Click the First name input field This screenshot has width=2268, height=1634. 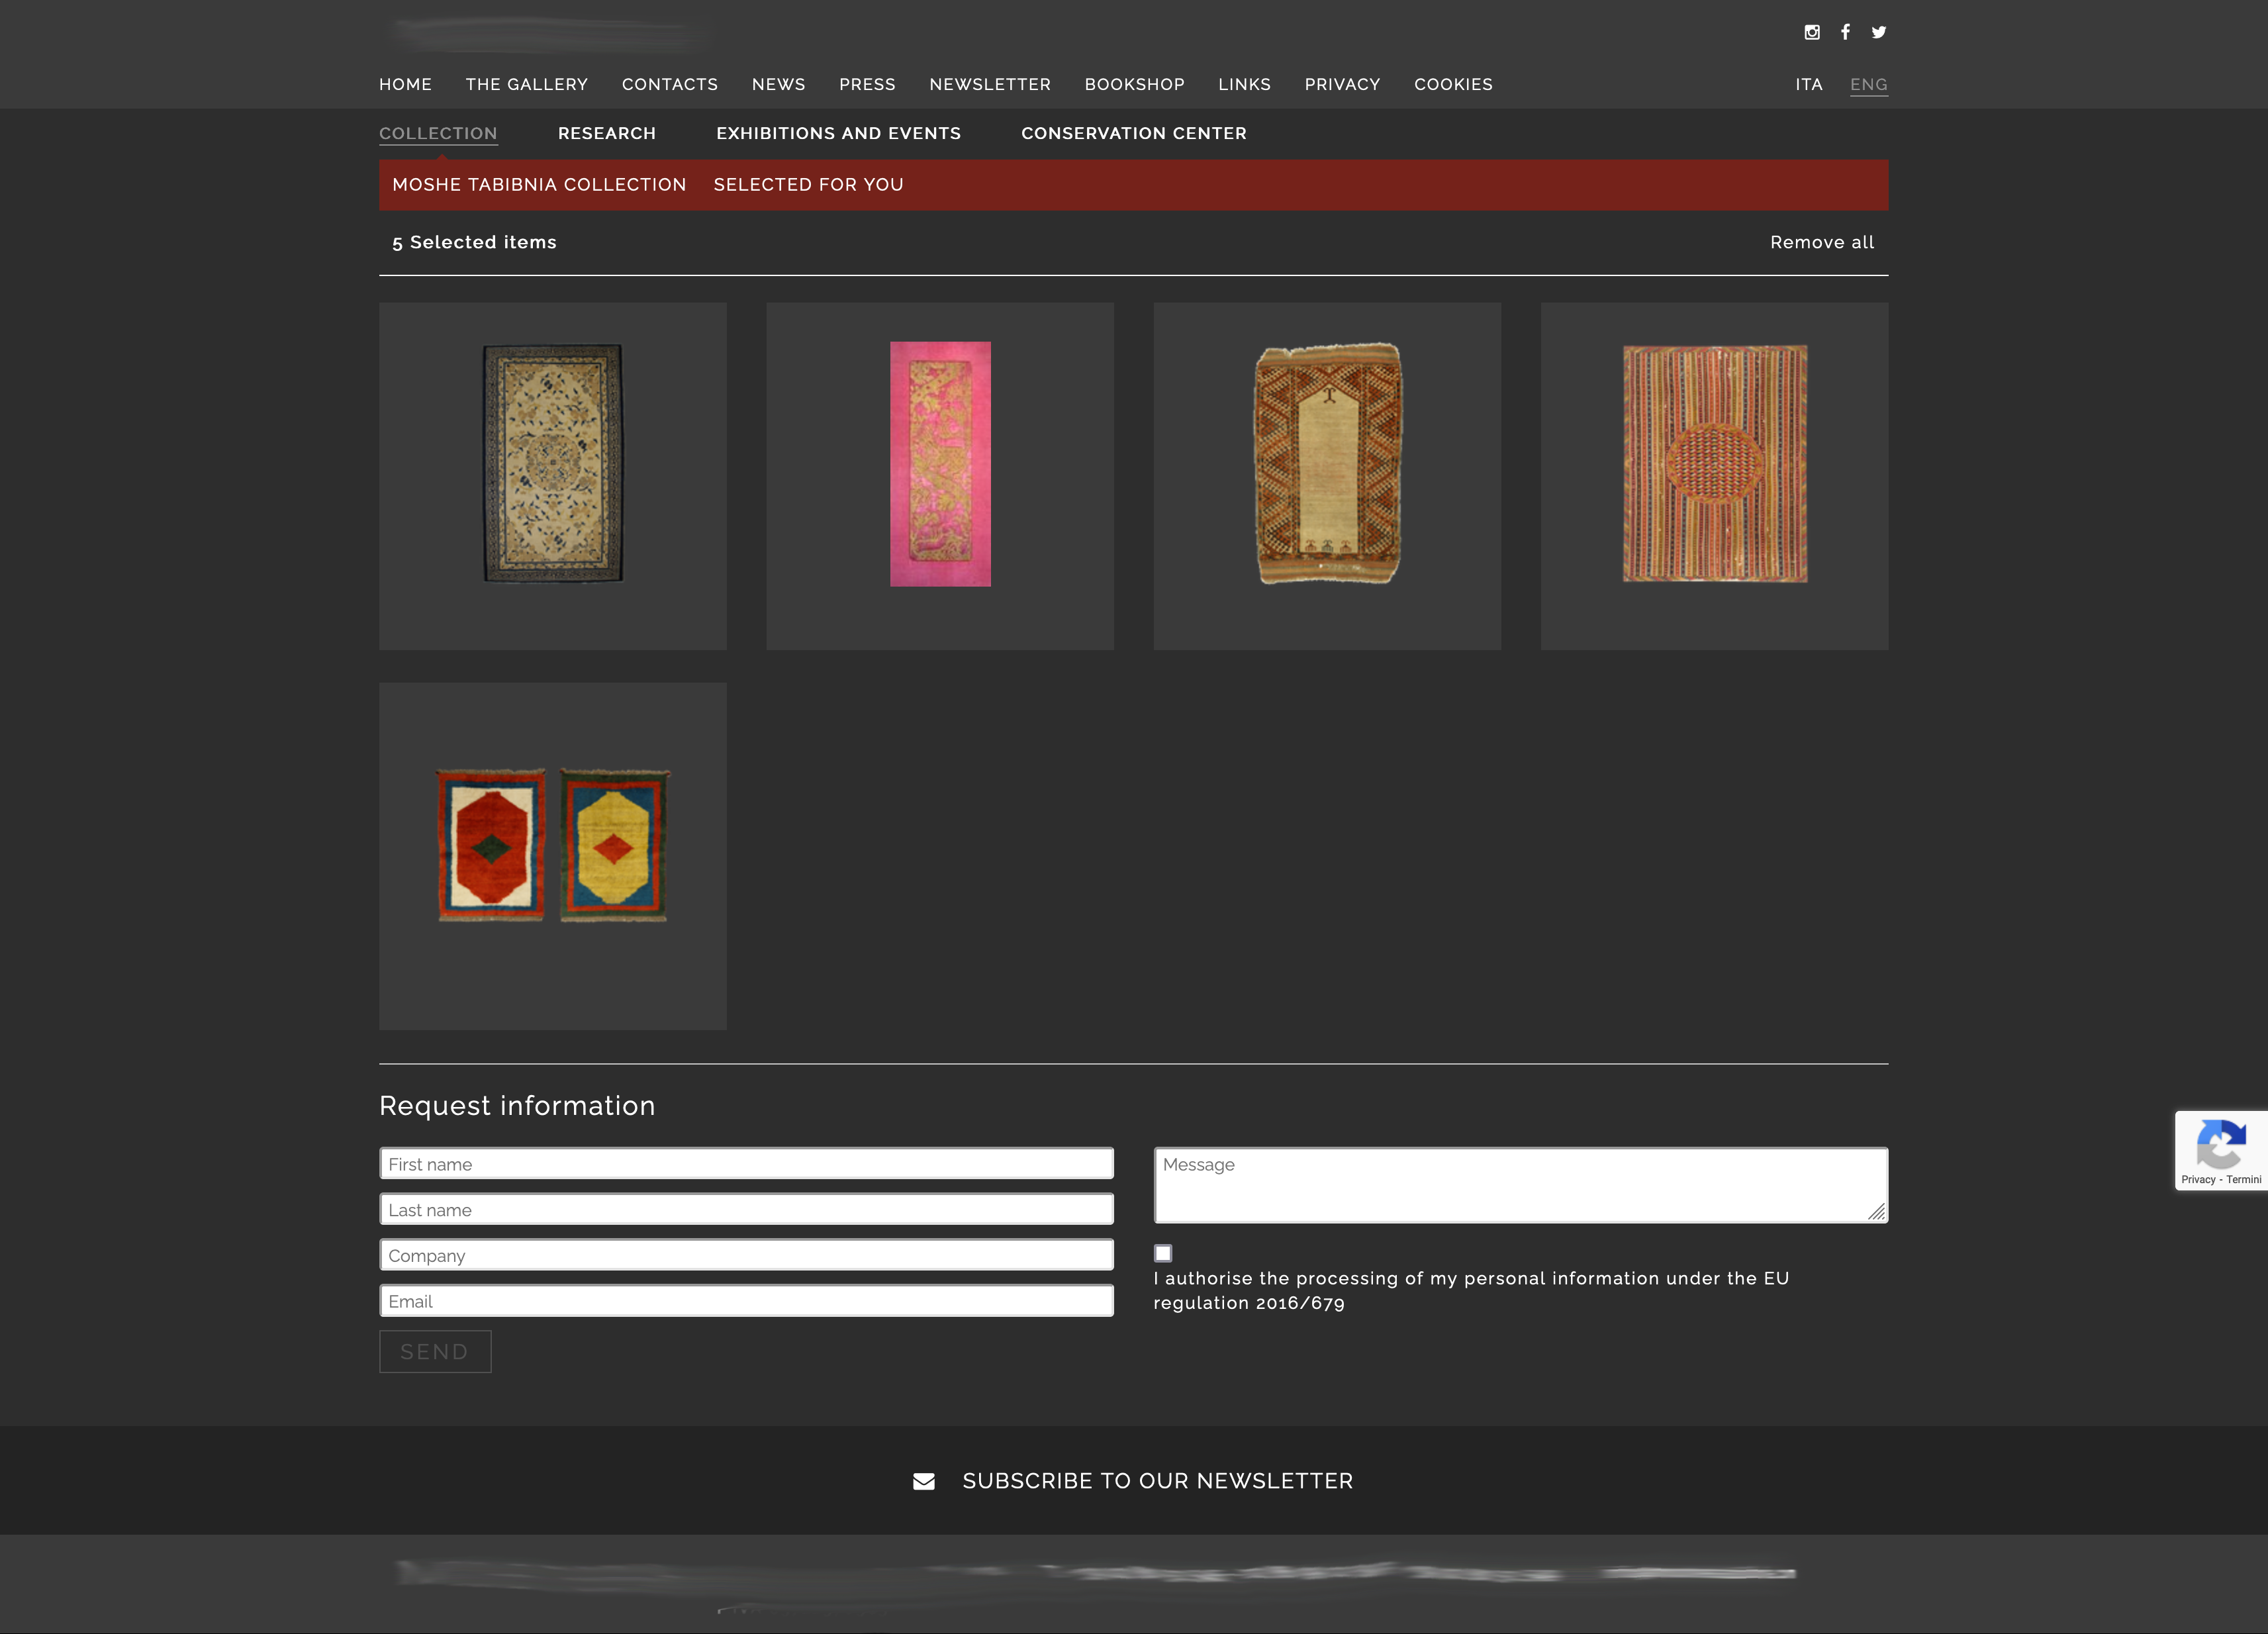coord(746,1164)
